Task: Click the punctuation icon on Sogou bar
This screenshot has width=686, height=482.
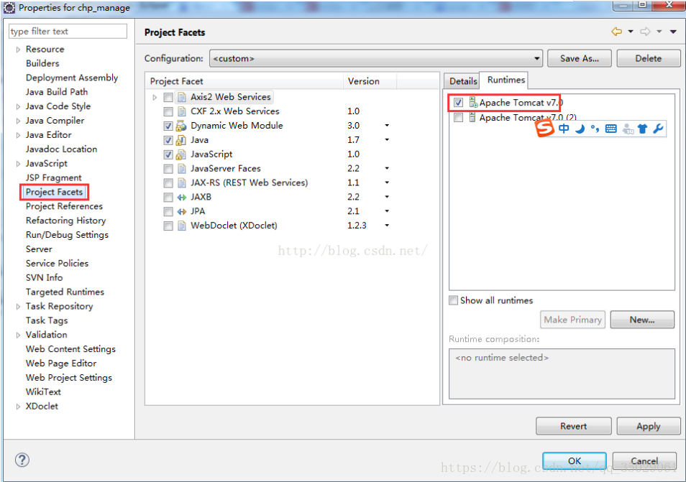Action: pyautogui.click(x=595, y=129)
